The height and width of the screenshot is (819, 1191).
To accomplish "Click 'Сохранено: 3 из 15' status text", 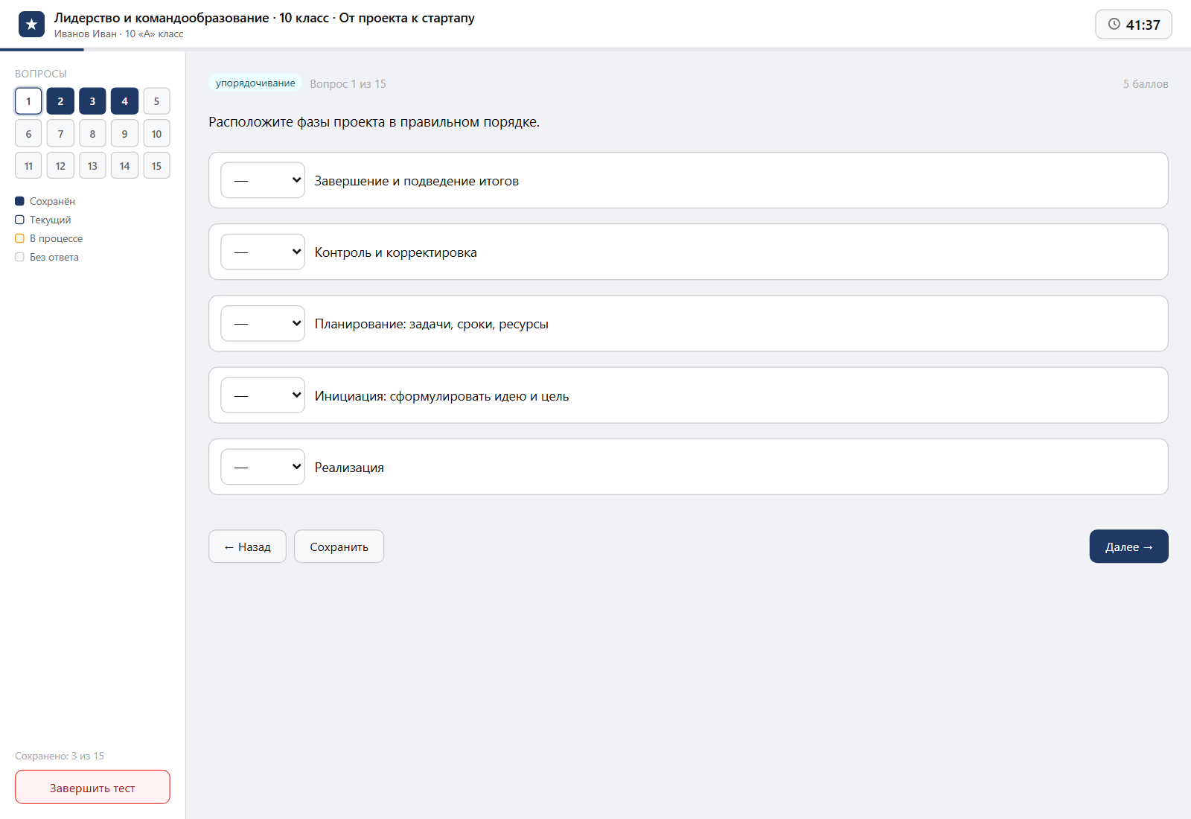I will [60, 756].
